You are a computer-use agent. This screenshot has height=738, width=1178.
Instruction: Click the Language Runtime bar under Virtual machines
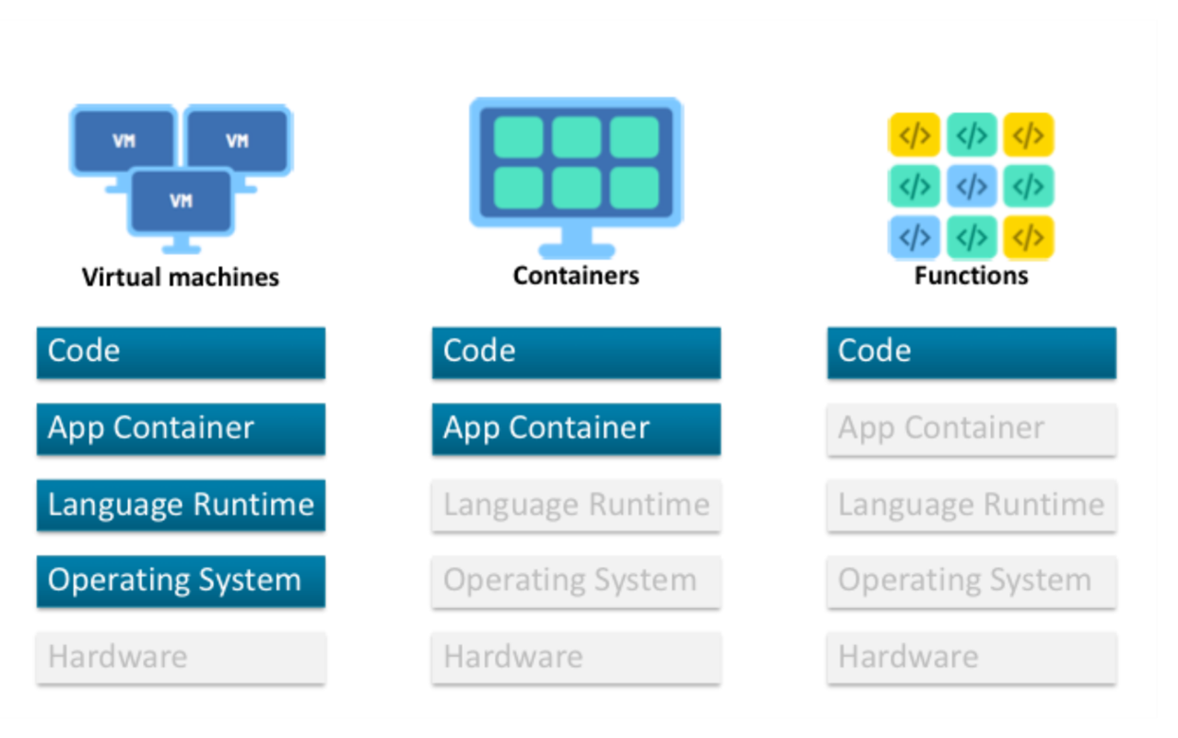point(181,505)
